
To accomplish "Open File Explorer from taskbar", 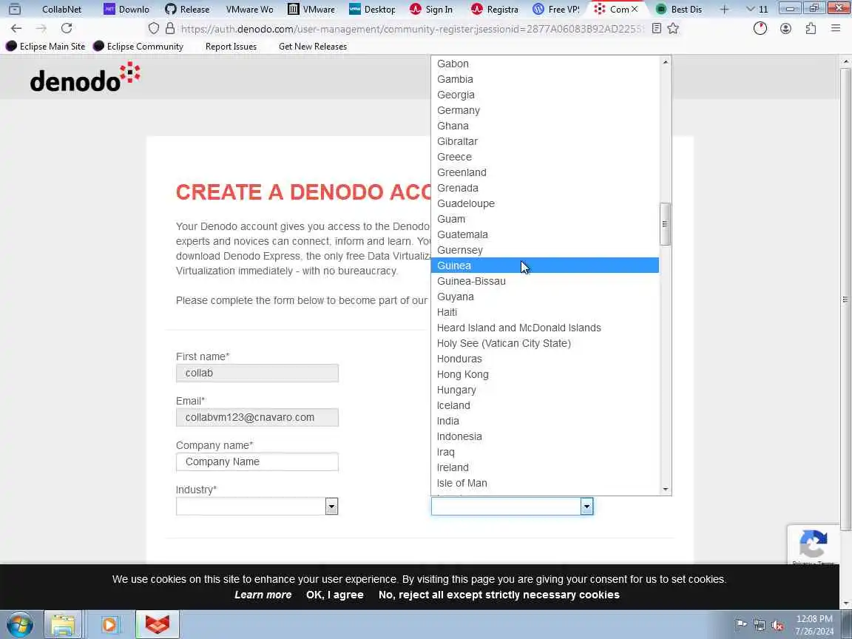I will pyautogui.click(x=63, y=625).
